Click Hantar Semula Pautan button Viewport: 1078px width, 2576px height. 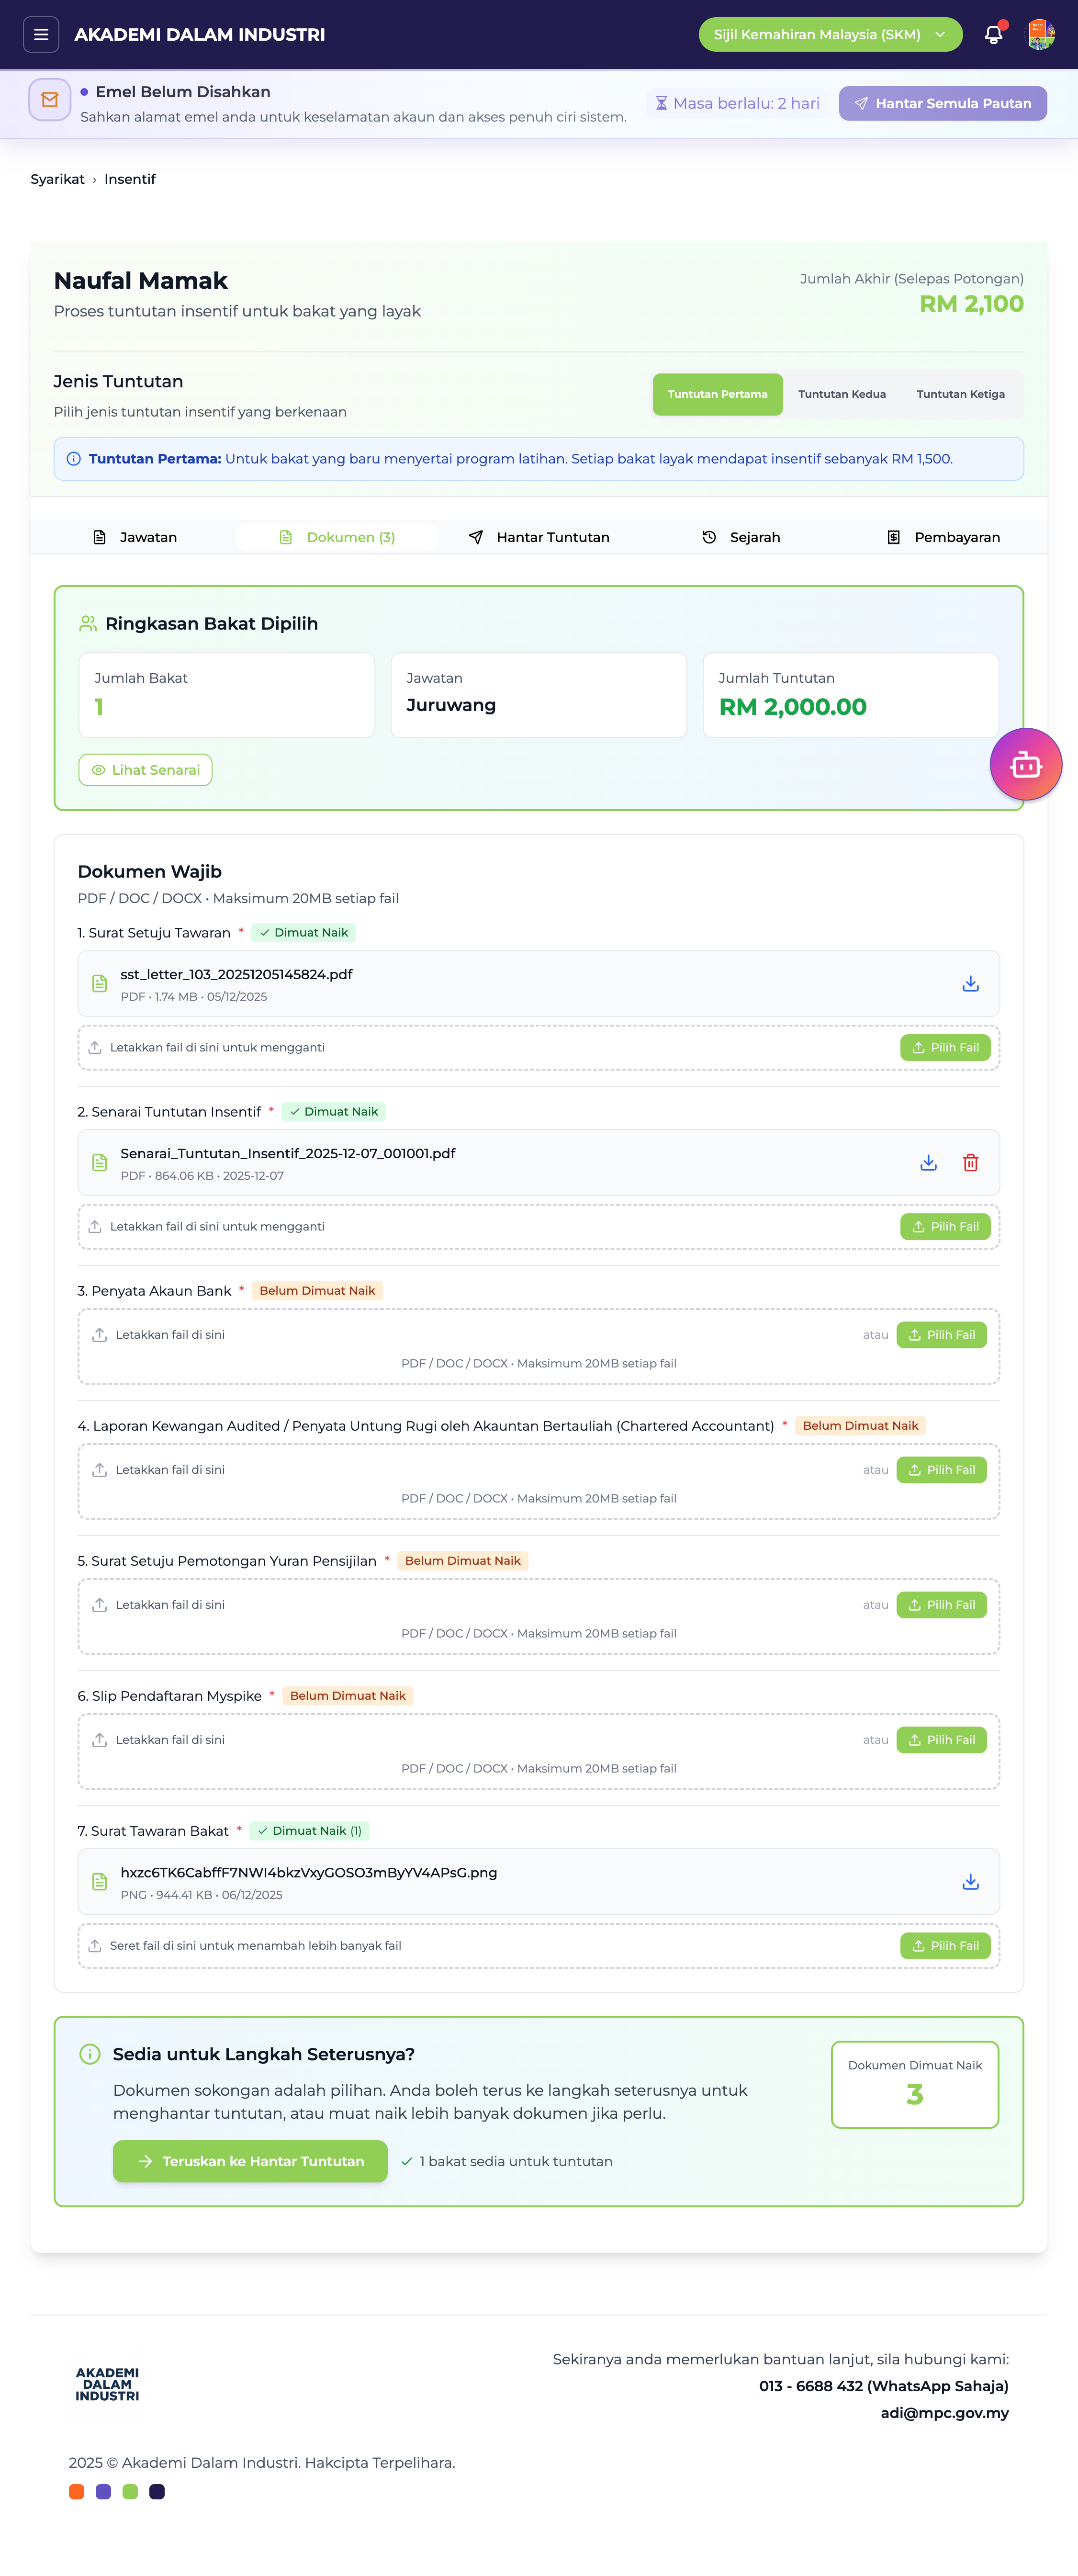[x=942, y=103]
